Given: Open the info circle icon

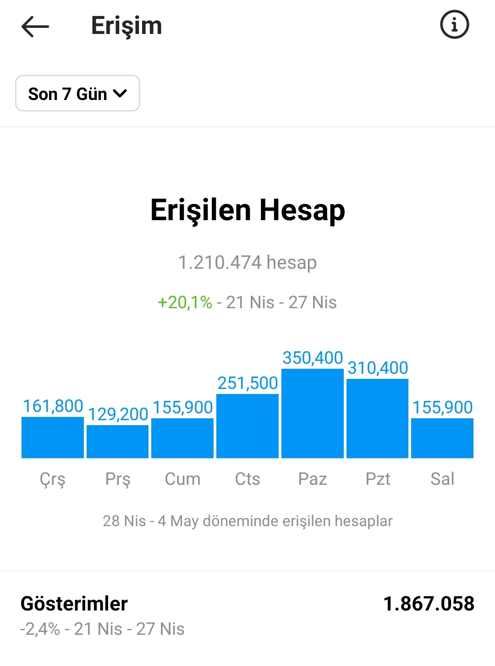Looking at the screenshot, I should coord(454,25).
